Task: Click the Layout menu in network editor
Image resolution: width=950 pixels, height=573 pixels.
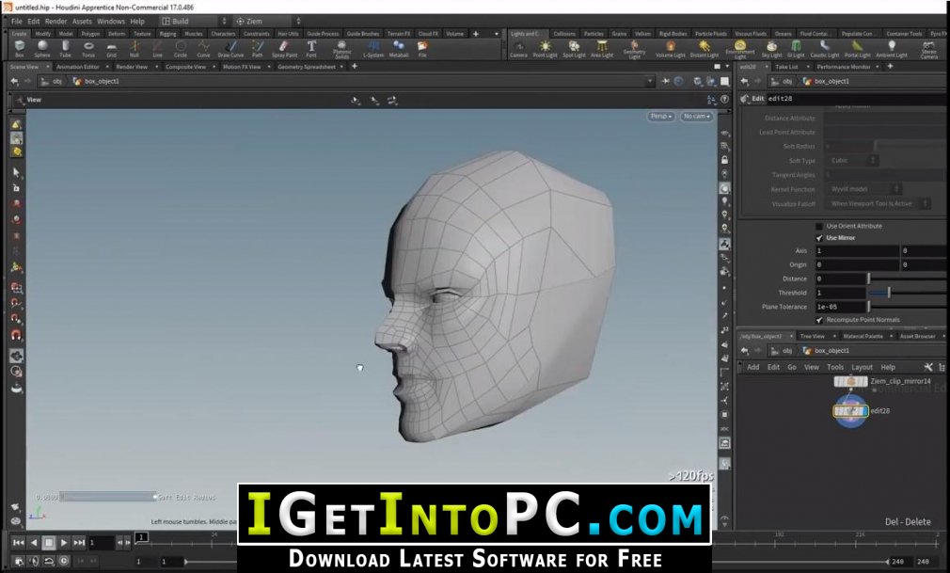Action: pyautogui.click(x=862, y=367)
